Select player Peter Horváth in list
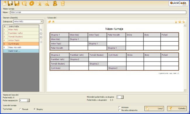 (21, 47)
